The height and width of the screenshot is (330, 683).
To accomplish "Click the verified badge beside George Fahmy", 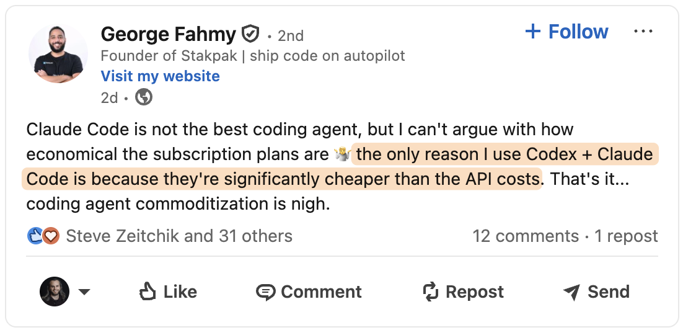I will point(250,33).
